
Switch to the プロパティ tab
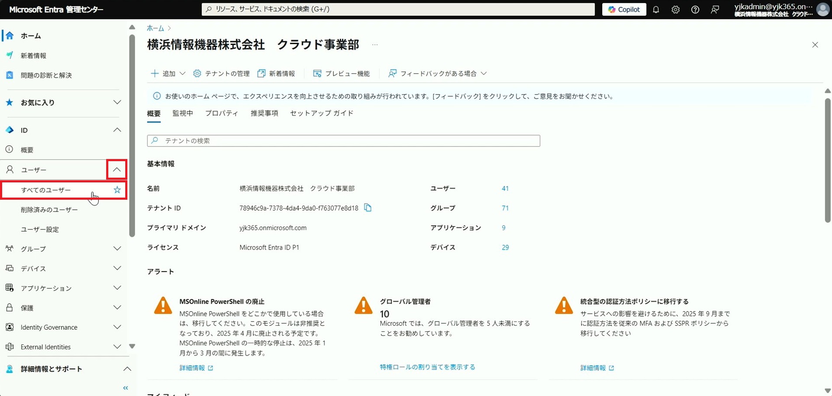[222, 113]
